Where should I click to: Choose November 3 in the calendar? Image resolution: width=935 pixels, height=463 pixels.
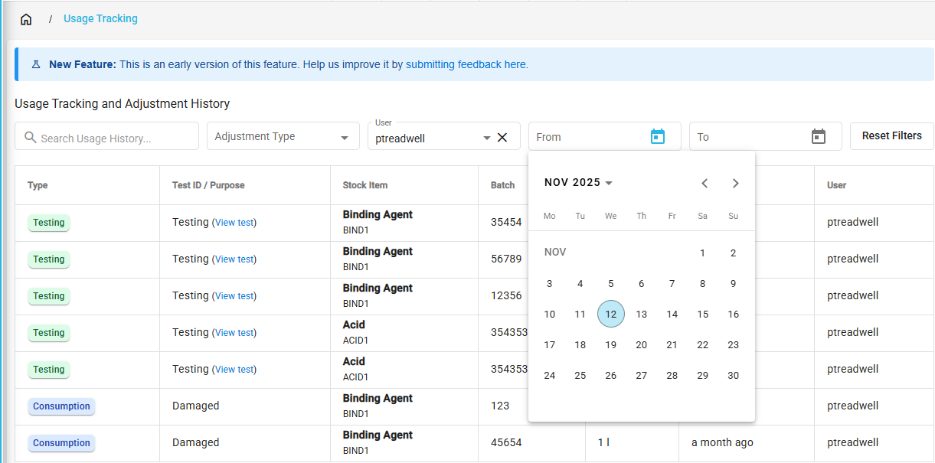click(550, 283)
